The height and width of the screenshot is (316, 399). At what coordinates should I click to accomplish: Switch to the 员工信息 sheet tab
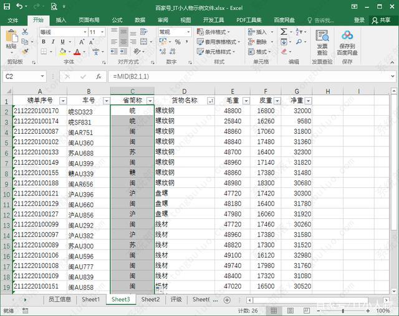click(59, 299)
